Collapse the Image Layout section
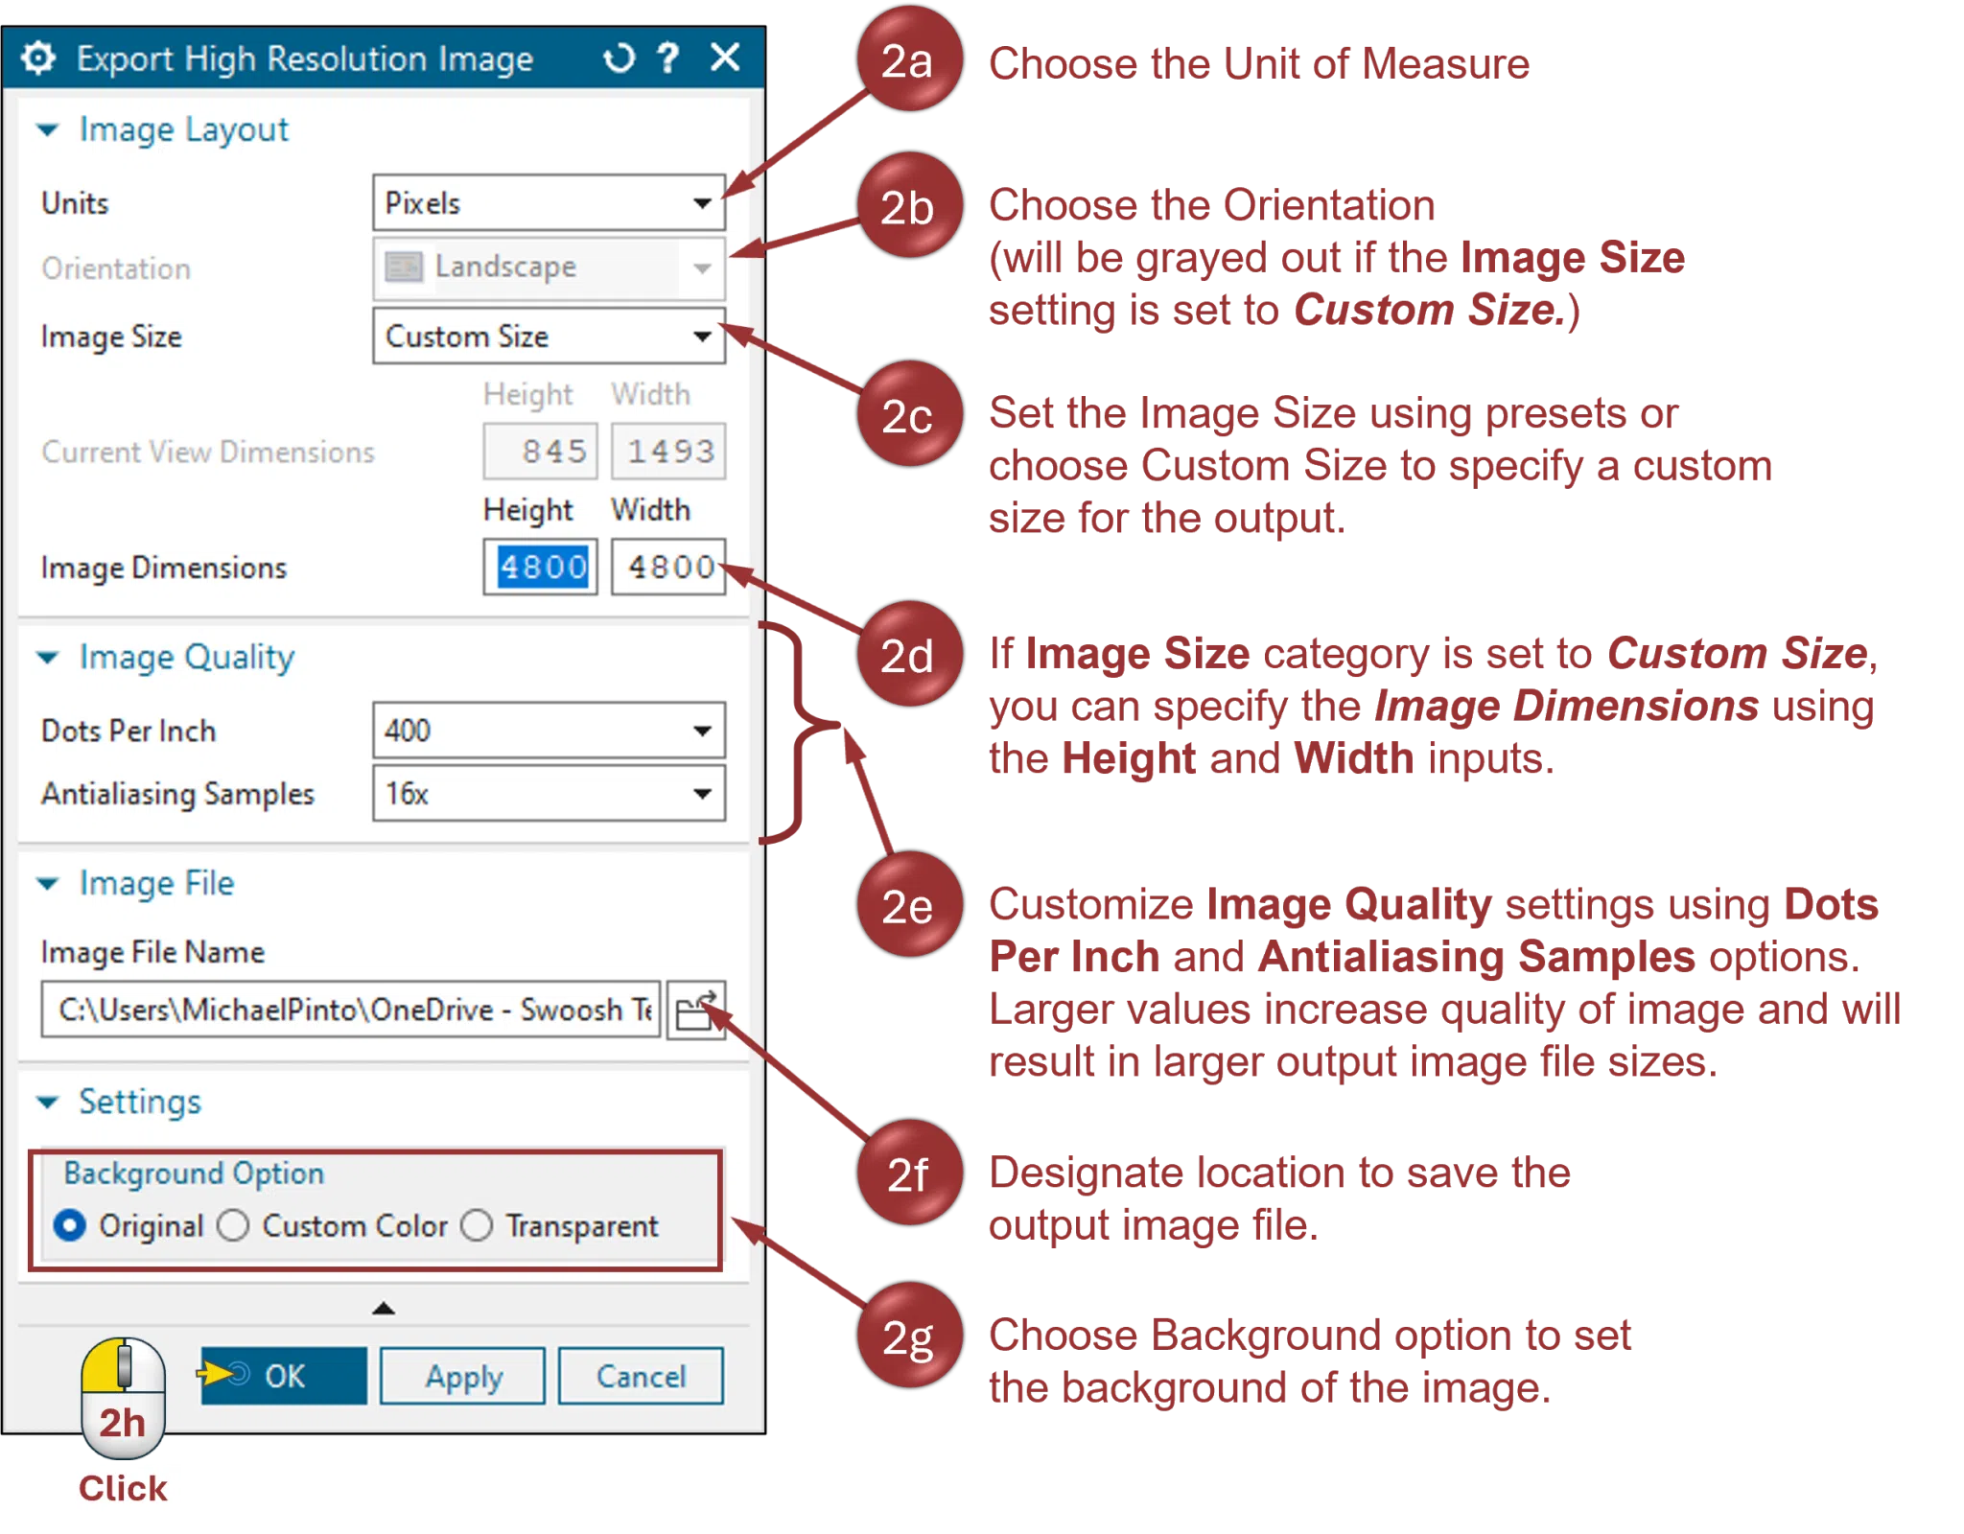Viewport: 1964px width, 1534px height. 46,128
